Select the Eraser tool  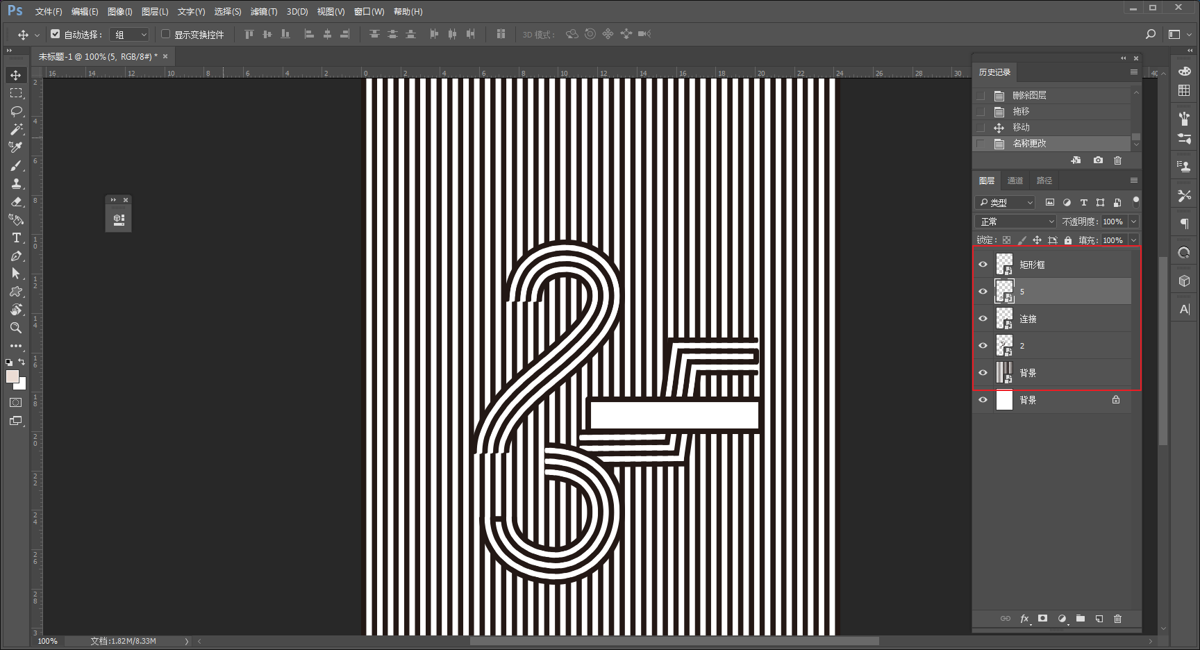coord(16,201)
